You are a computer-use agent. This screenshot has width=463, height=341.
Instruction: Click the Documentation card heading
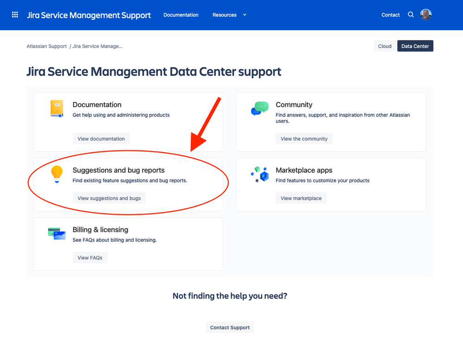coord(97,105)
